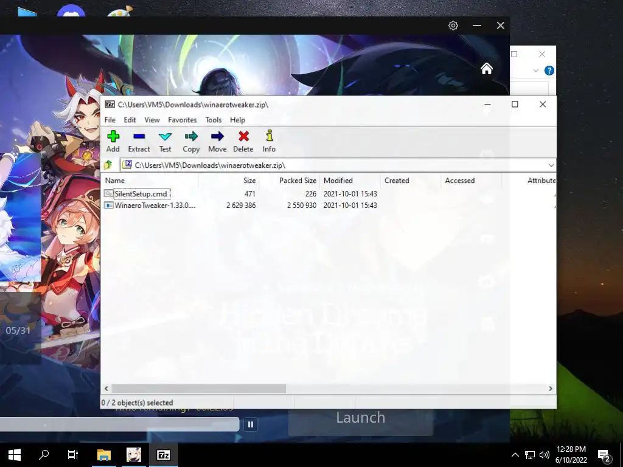Click the scroll left arrow

click(106, 389)
